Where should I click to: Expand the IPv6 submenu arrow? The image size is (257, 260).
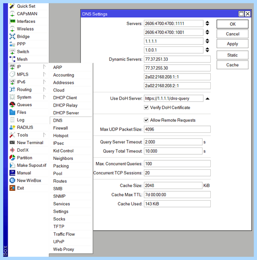point(44,82)
